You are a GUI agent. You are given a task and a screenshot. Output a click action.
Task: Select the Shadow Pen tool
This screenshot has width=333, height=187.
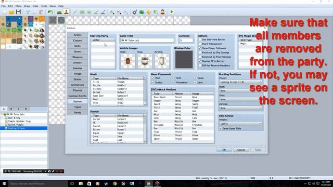click(103, 12)
